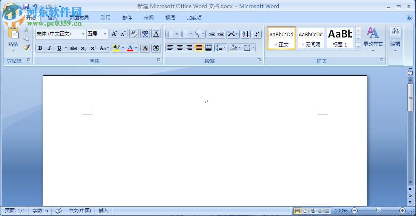Switch to Print Layout view
Screen dimensions: 416x216
click(297, 211)
